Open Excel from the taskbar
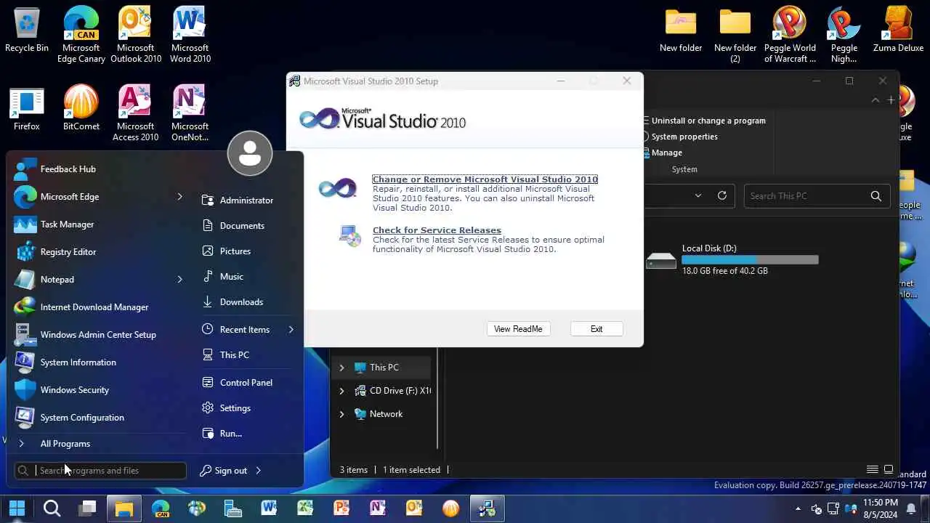This screenshot has height=523, width=930. (305, 508)
